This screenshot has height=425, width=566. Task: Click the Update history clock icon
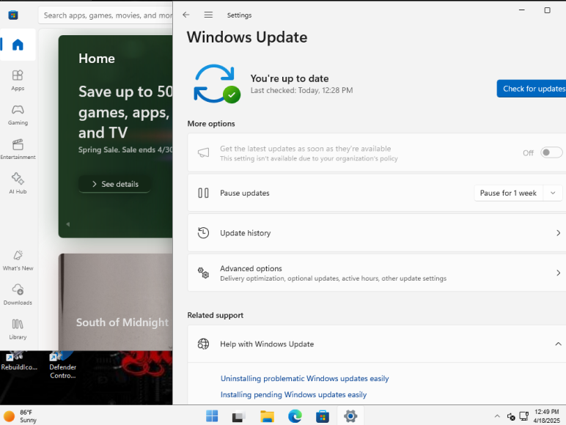tap(203, 233)
